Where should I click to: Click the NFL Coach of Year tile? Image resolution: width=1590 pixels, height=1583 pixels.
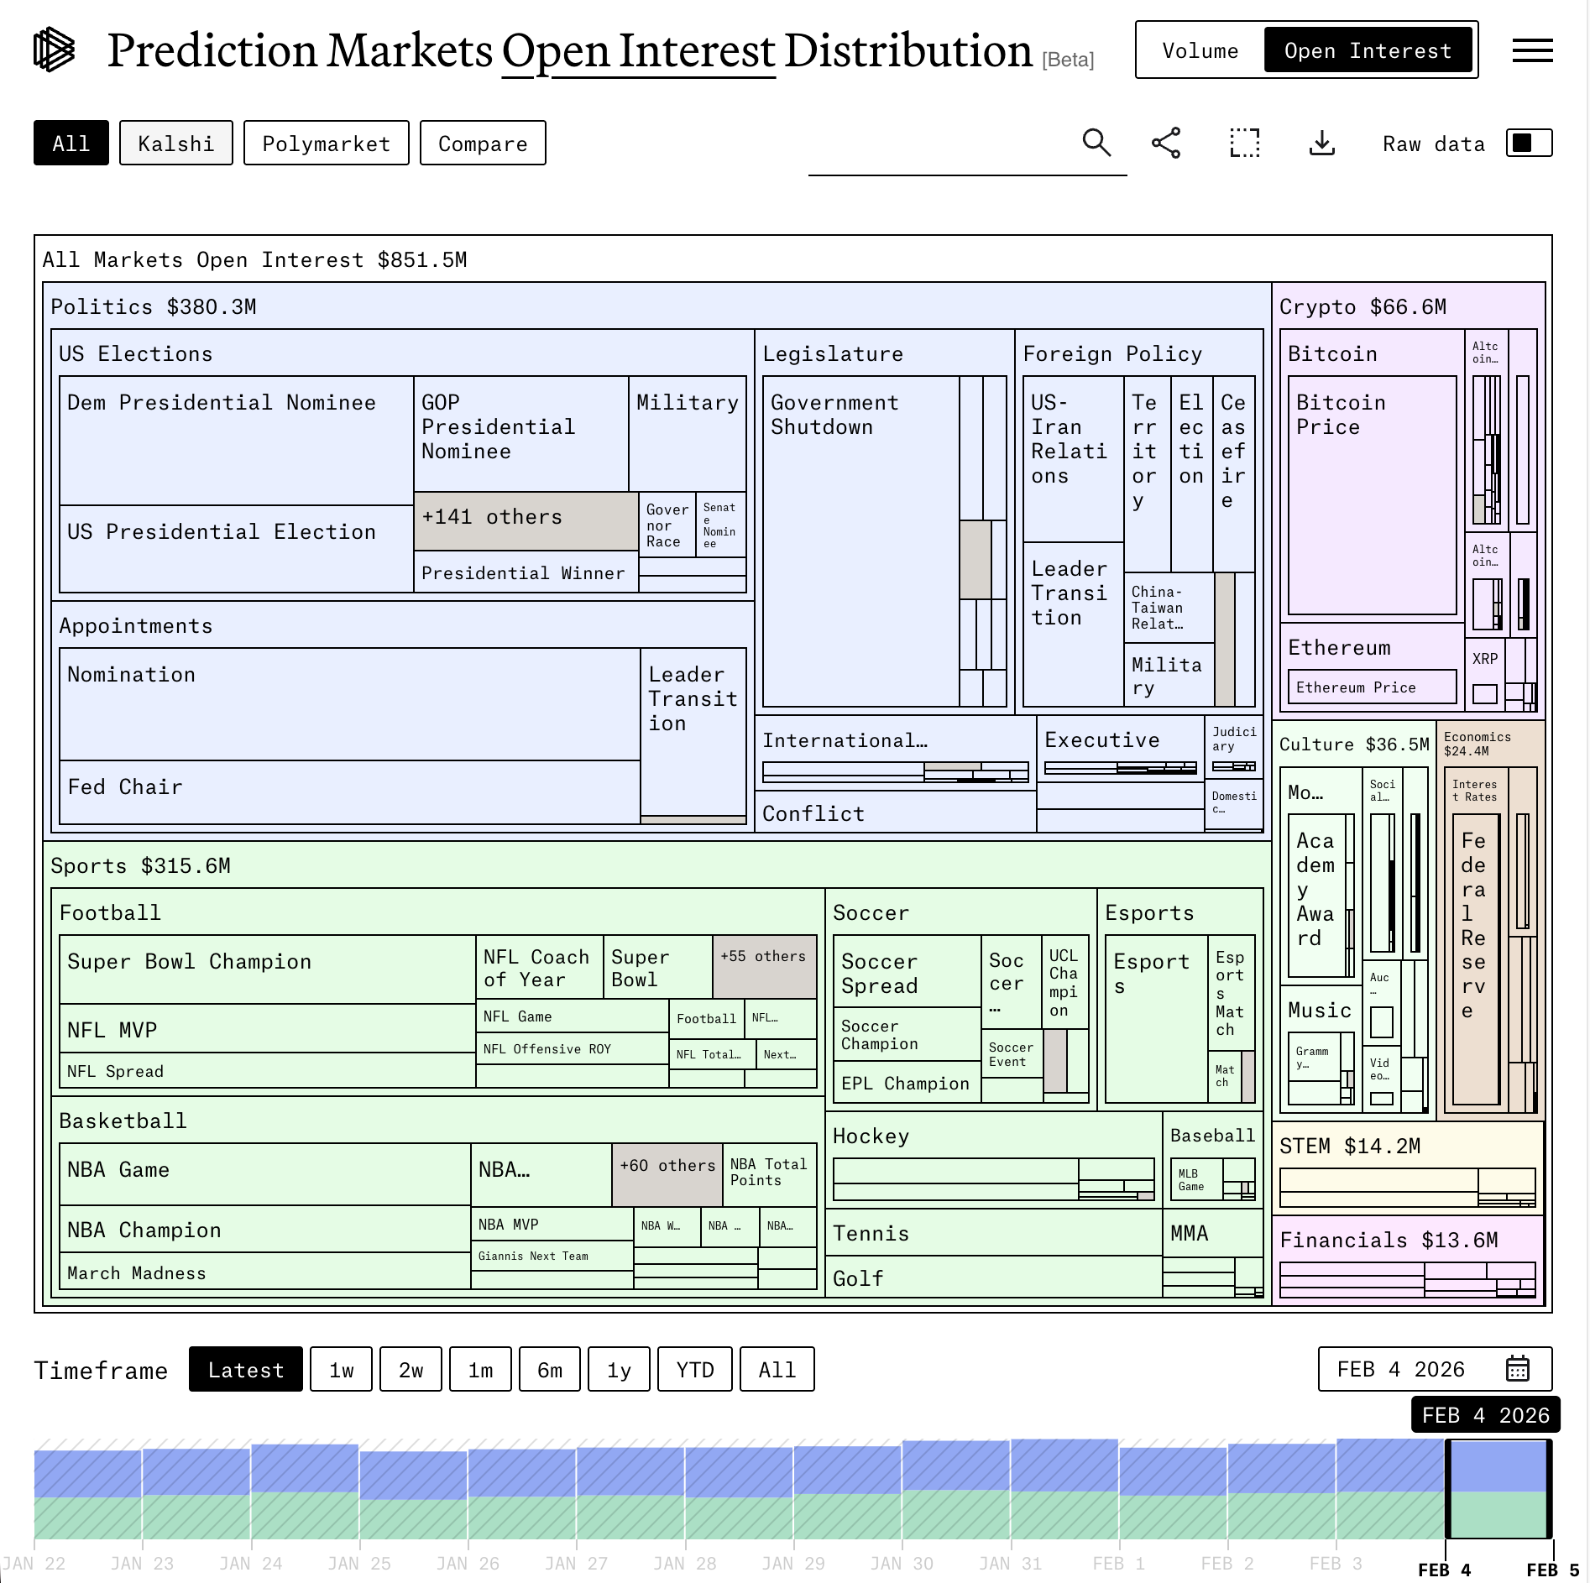(x=540, y=967)
